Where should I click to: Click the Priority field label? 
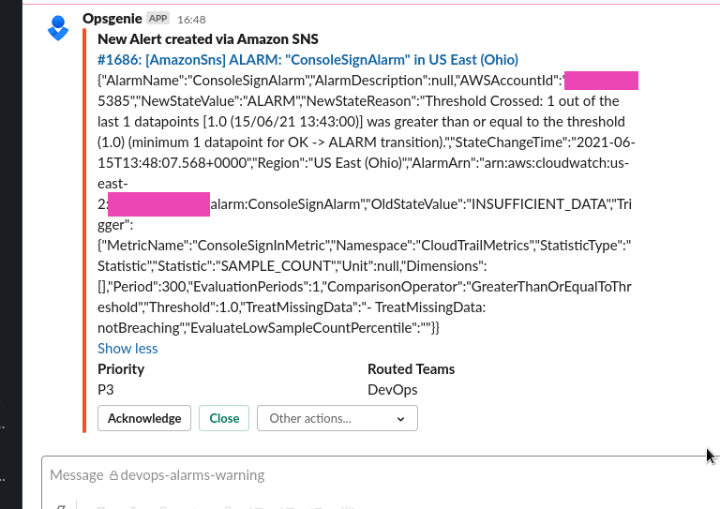pyautogui.click(x=121, y=369)
